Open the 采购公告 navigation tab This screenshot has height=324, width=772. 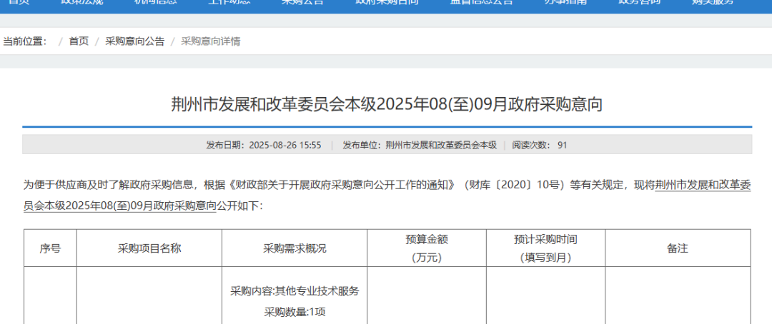tap(303, 3)
